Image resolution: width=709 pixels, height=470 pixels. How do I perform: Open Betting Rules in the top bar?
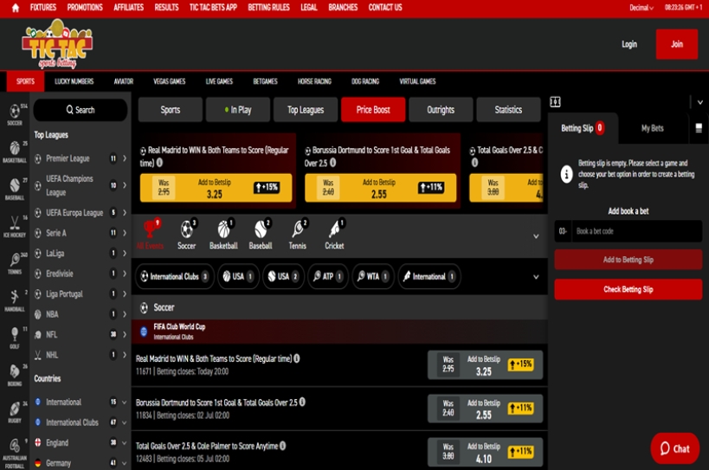(268, 8)
